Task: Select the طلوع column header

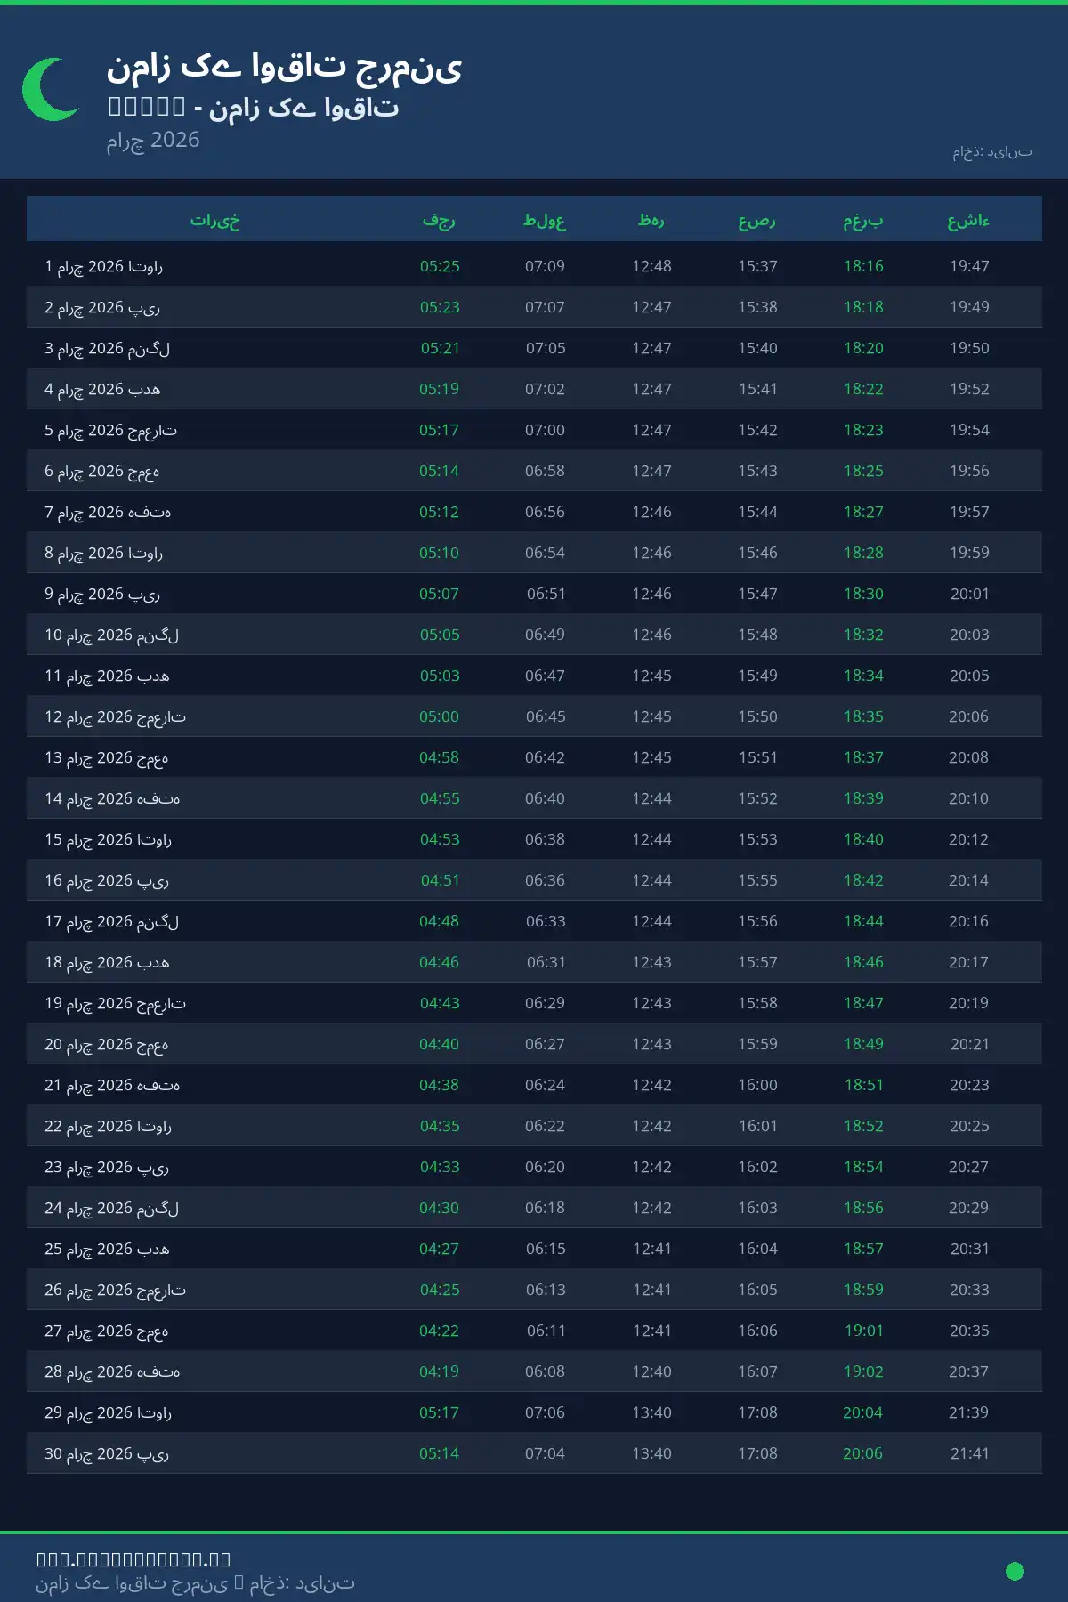Action: (x=545, y=220)
